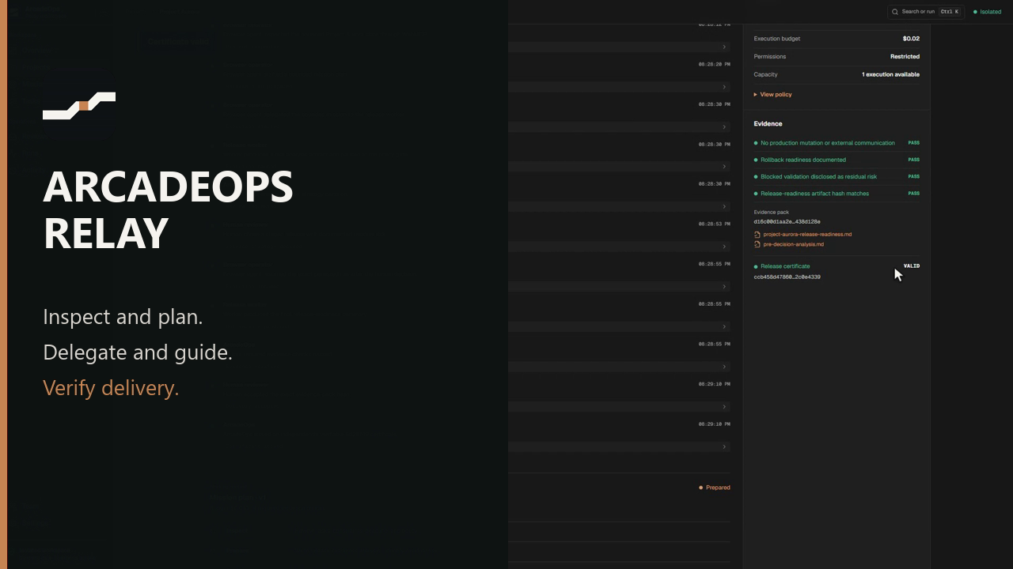Open the pre-decision-analysis.md file link

click(793, 244)
